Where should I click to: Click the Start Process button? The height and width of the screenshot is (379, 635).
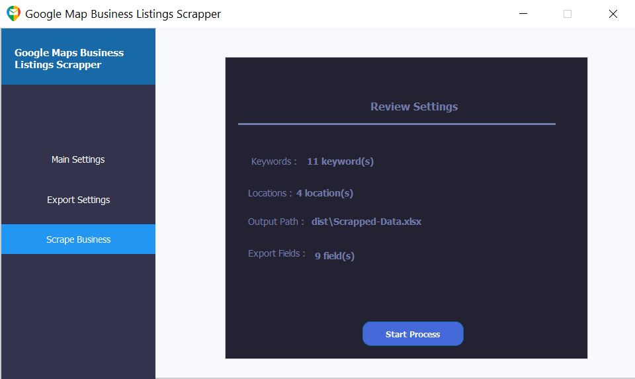click(x=413, y=334)
